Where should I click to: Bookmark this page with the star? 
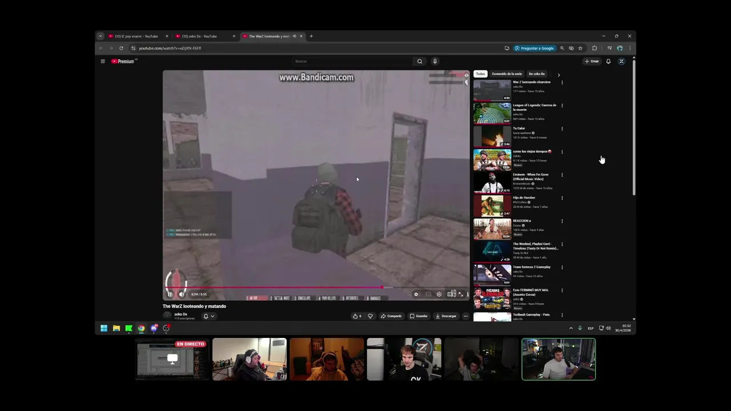click(x=580, y=49)
